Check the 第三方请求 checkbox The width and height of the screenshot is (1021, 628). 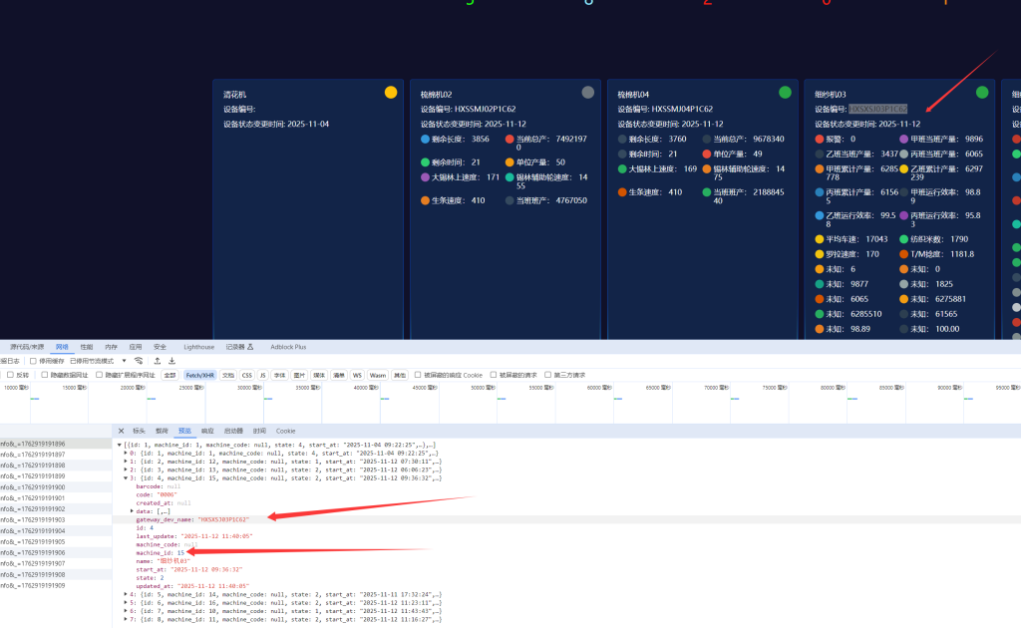tap(547, 375)
